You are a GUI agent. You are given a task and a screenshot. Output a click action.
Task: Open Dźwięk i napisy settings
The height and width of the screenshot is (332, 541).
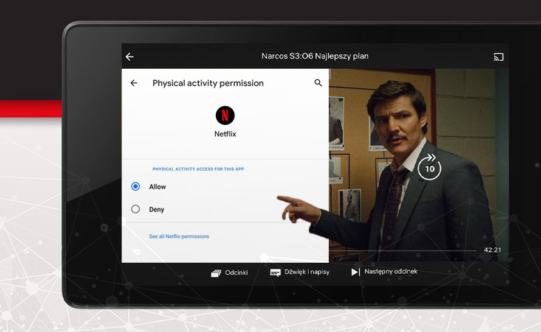click(x=300, y=272)
